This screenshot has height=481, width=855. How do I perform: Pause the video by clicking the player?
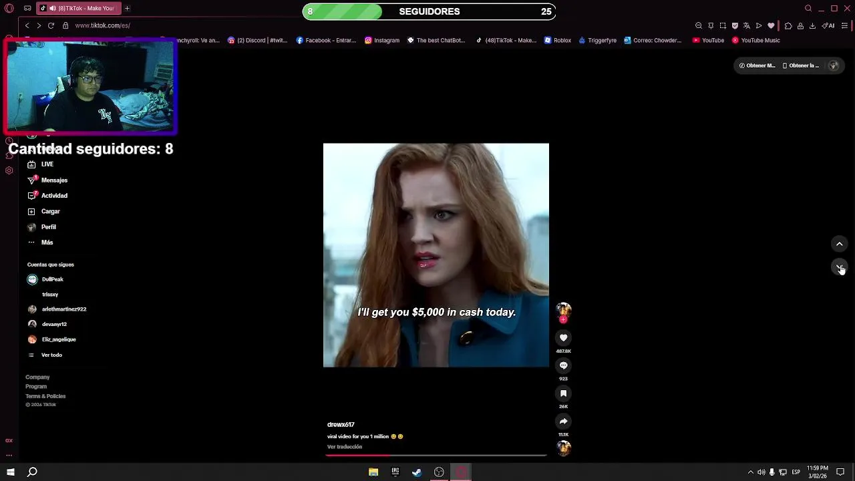pos(436,255)
